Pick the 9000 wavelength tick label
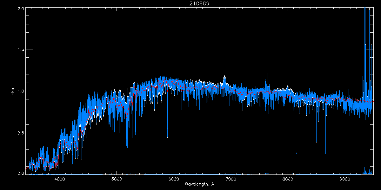This screenshot has height=190, width=381. point(345,179)
